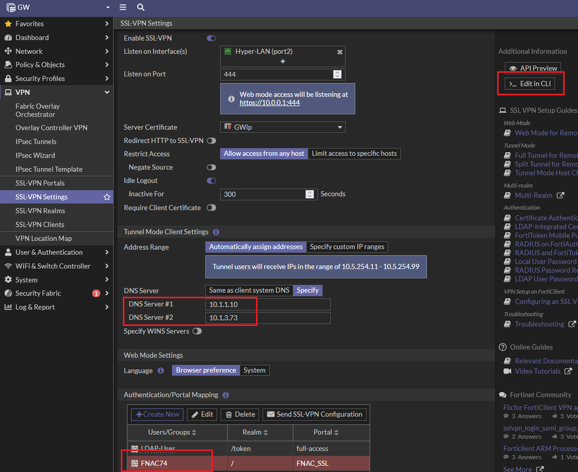
Task: Add a listen interface with plus icon
Action: tap(283, 61)
